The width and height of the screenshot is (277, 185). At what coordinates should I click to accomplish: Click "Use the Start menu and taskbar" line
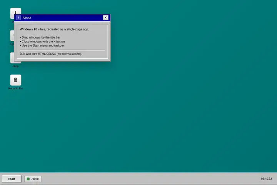point(42,45)
